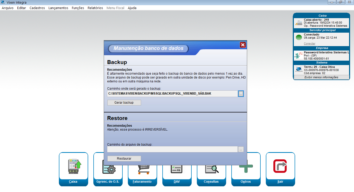
Task: Open the Funções menu
Action: [x=78, y=8]
